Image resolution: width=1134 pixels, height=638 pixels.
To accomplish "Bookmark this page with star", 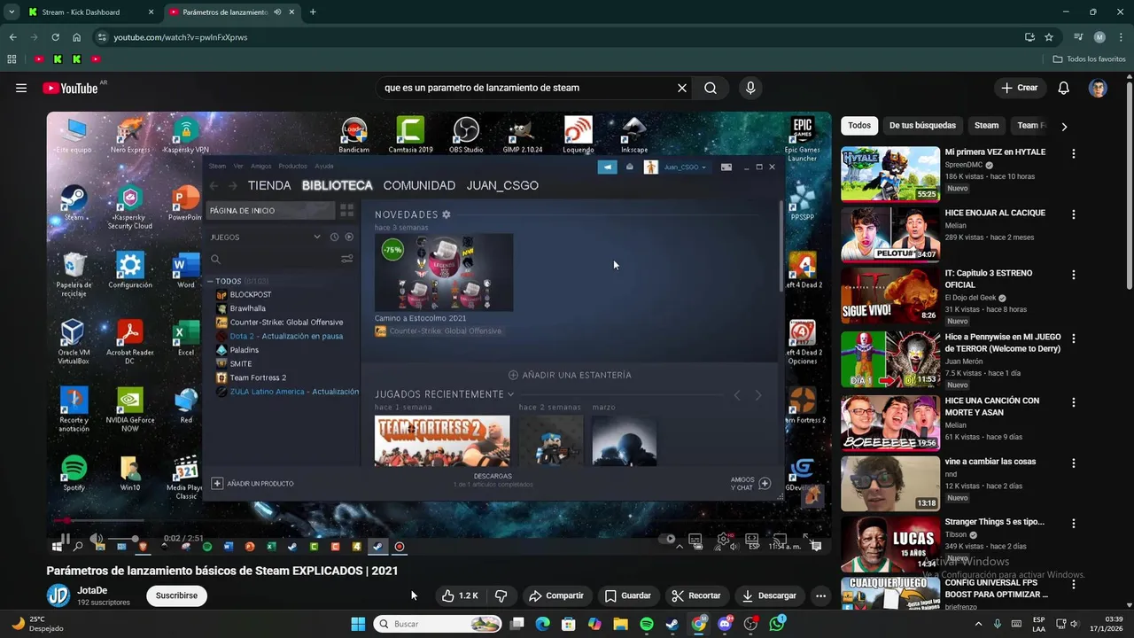I will pos(1049,37).
